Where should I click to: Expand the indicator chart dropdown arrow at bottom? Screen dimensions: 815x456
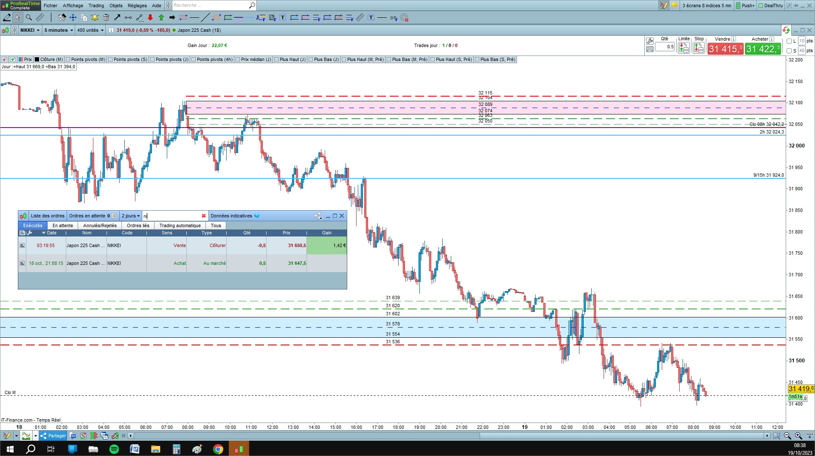click(x=36, y=436)
